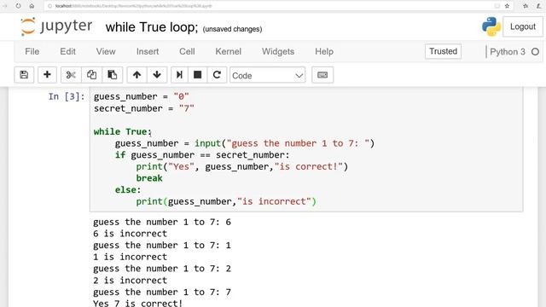Click the 'break' statement line
The height and width of the screenshot is (307, 546).
149,178
